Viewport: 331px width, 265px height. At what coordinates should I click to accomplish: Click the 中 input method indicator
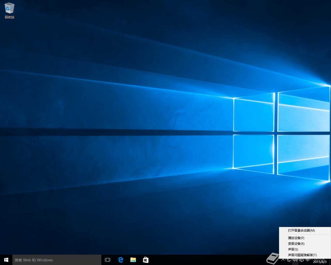(307, 260)
